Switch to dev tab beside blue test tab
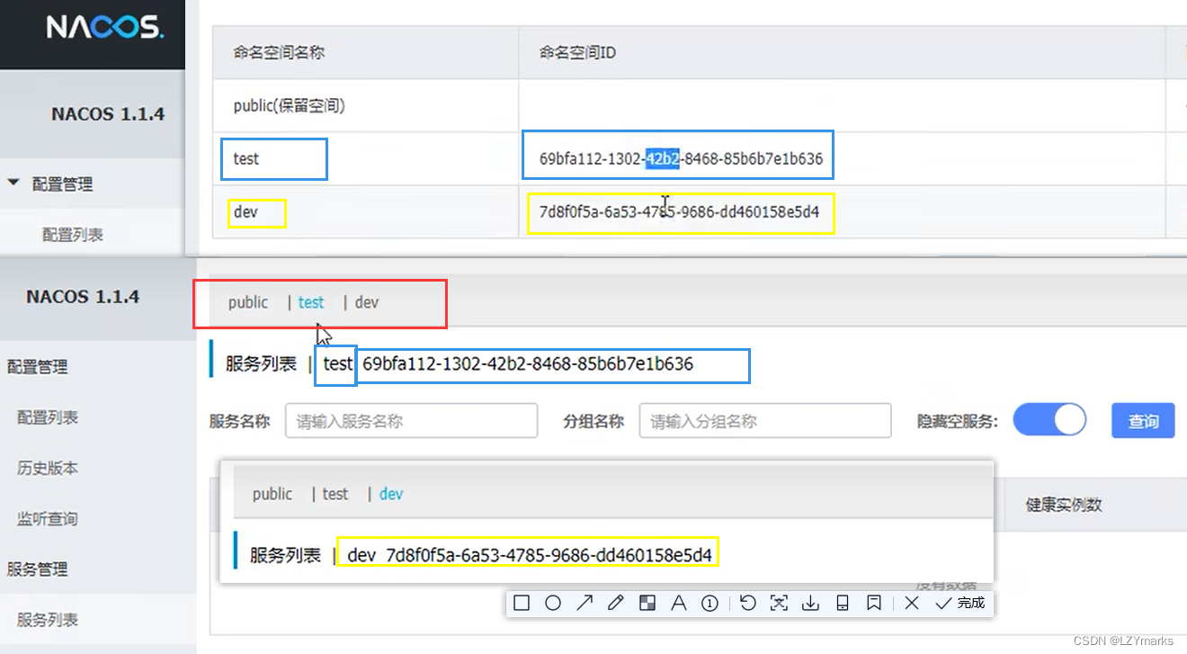This screenshot has height=654, width=1187. [367, 302]
